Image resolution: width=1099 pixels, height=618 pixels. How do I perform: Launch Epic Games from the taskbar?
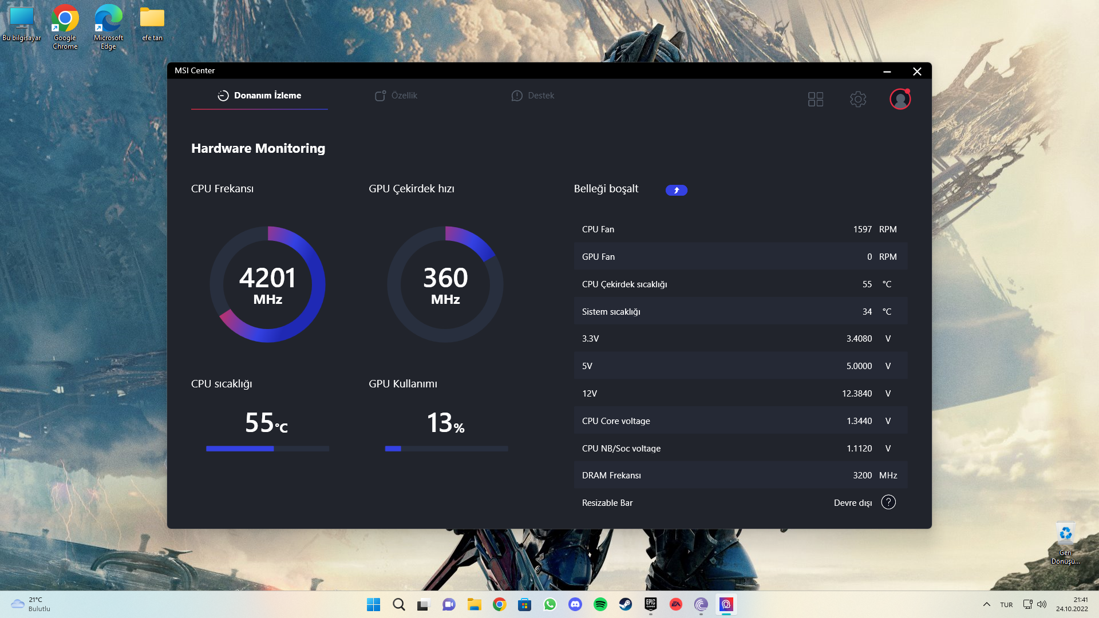tap(650, 604)
